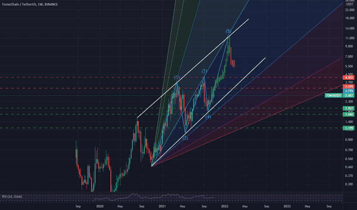The image size is (357, 210).
Task: Click the 2020 label on time axis
Action: click(x=100, y=206)
